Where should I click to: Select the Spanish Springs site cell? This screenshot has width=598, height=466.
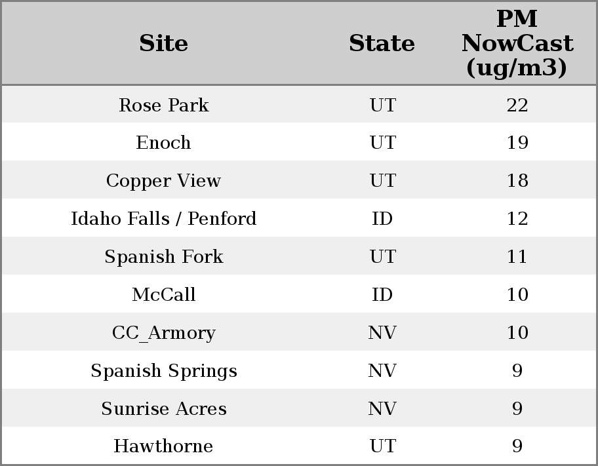click(164, 371)
